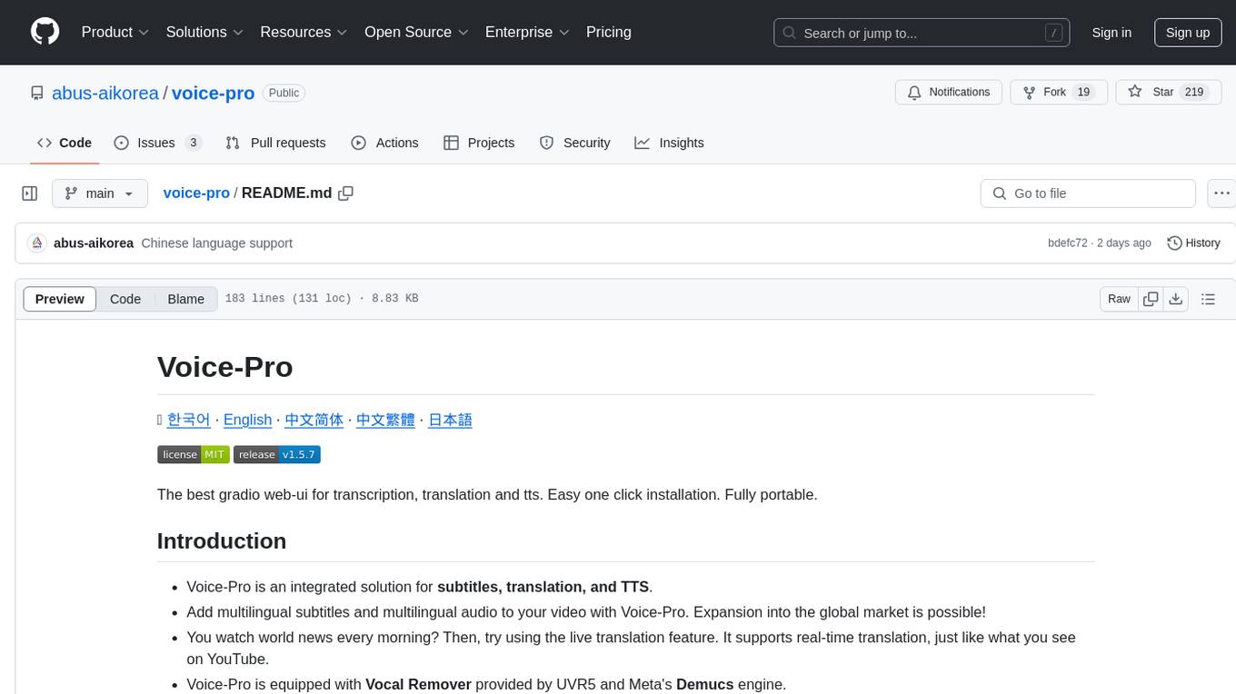View the 219 stargazers count
This screenshot has height=694, width=1236.
point(1194,93)
